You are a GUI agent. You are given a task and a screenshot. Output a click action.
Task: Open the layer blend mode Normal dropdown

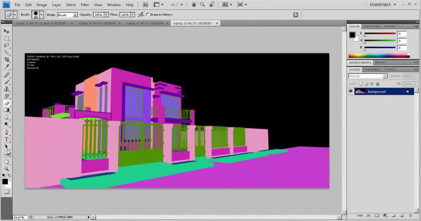(368, 76)
